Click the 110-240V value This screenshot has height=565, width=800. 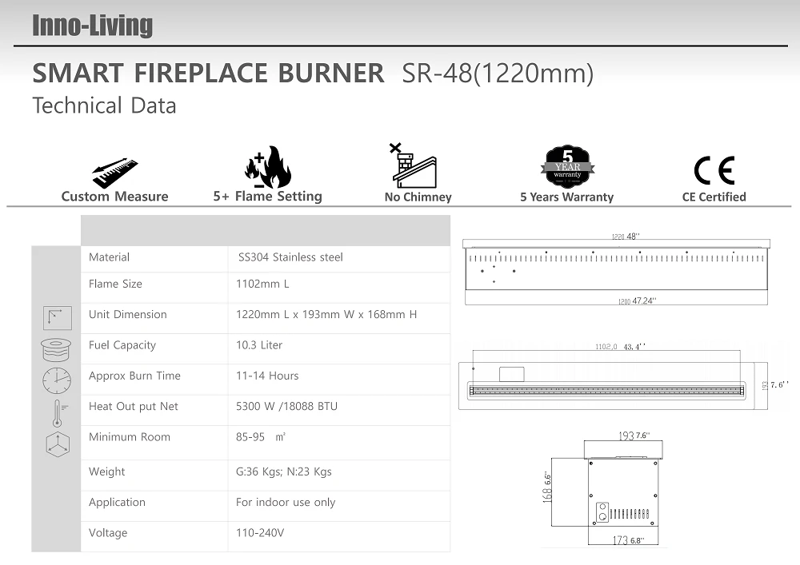pos(260,532)
